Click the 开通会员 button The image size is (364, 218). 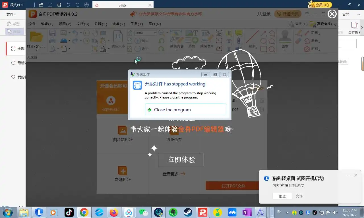point(288,14)
